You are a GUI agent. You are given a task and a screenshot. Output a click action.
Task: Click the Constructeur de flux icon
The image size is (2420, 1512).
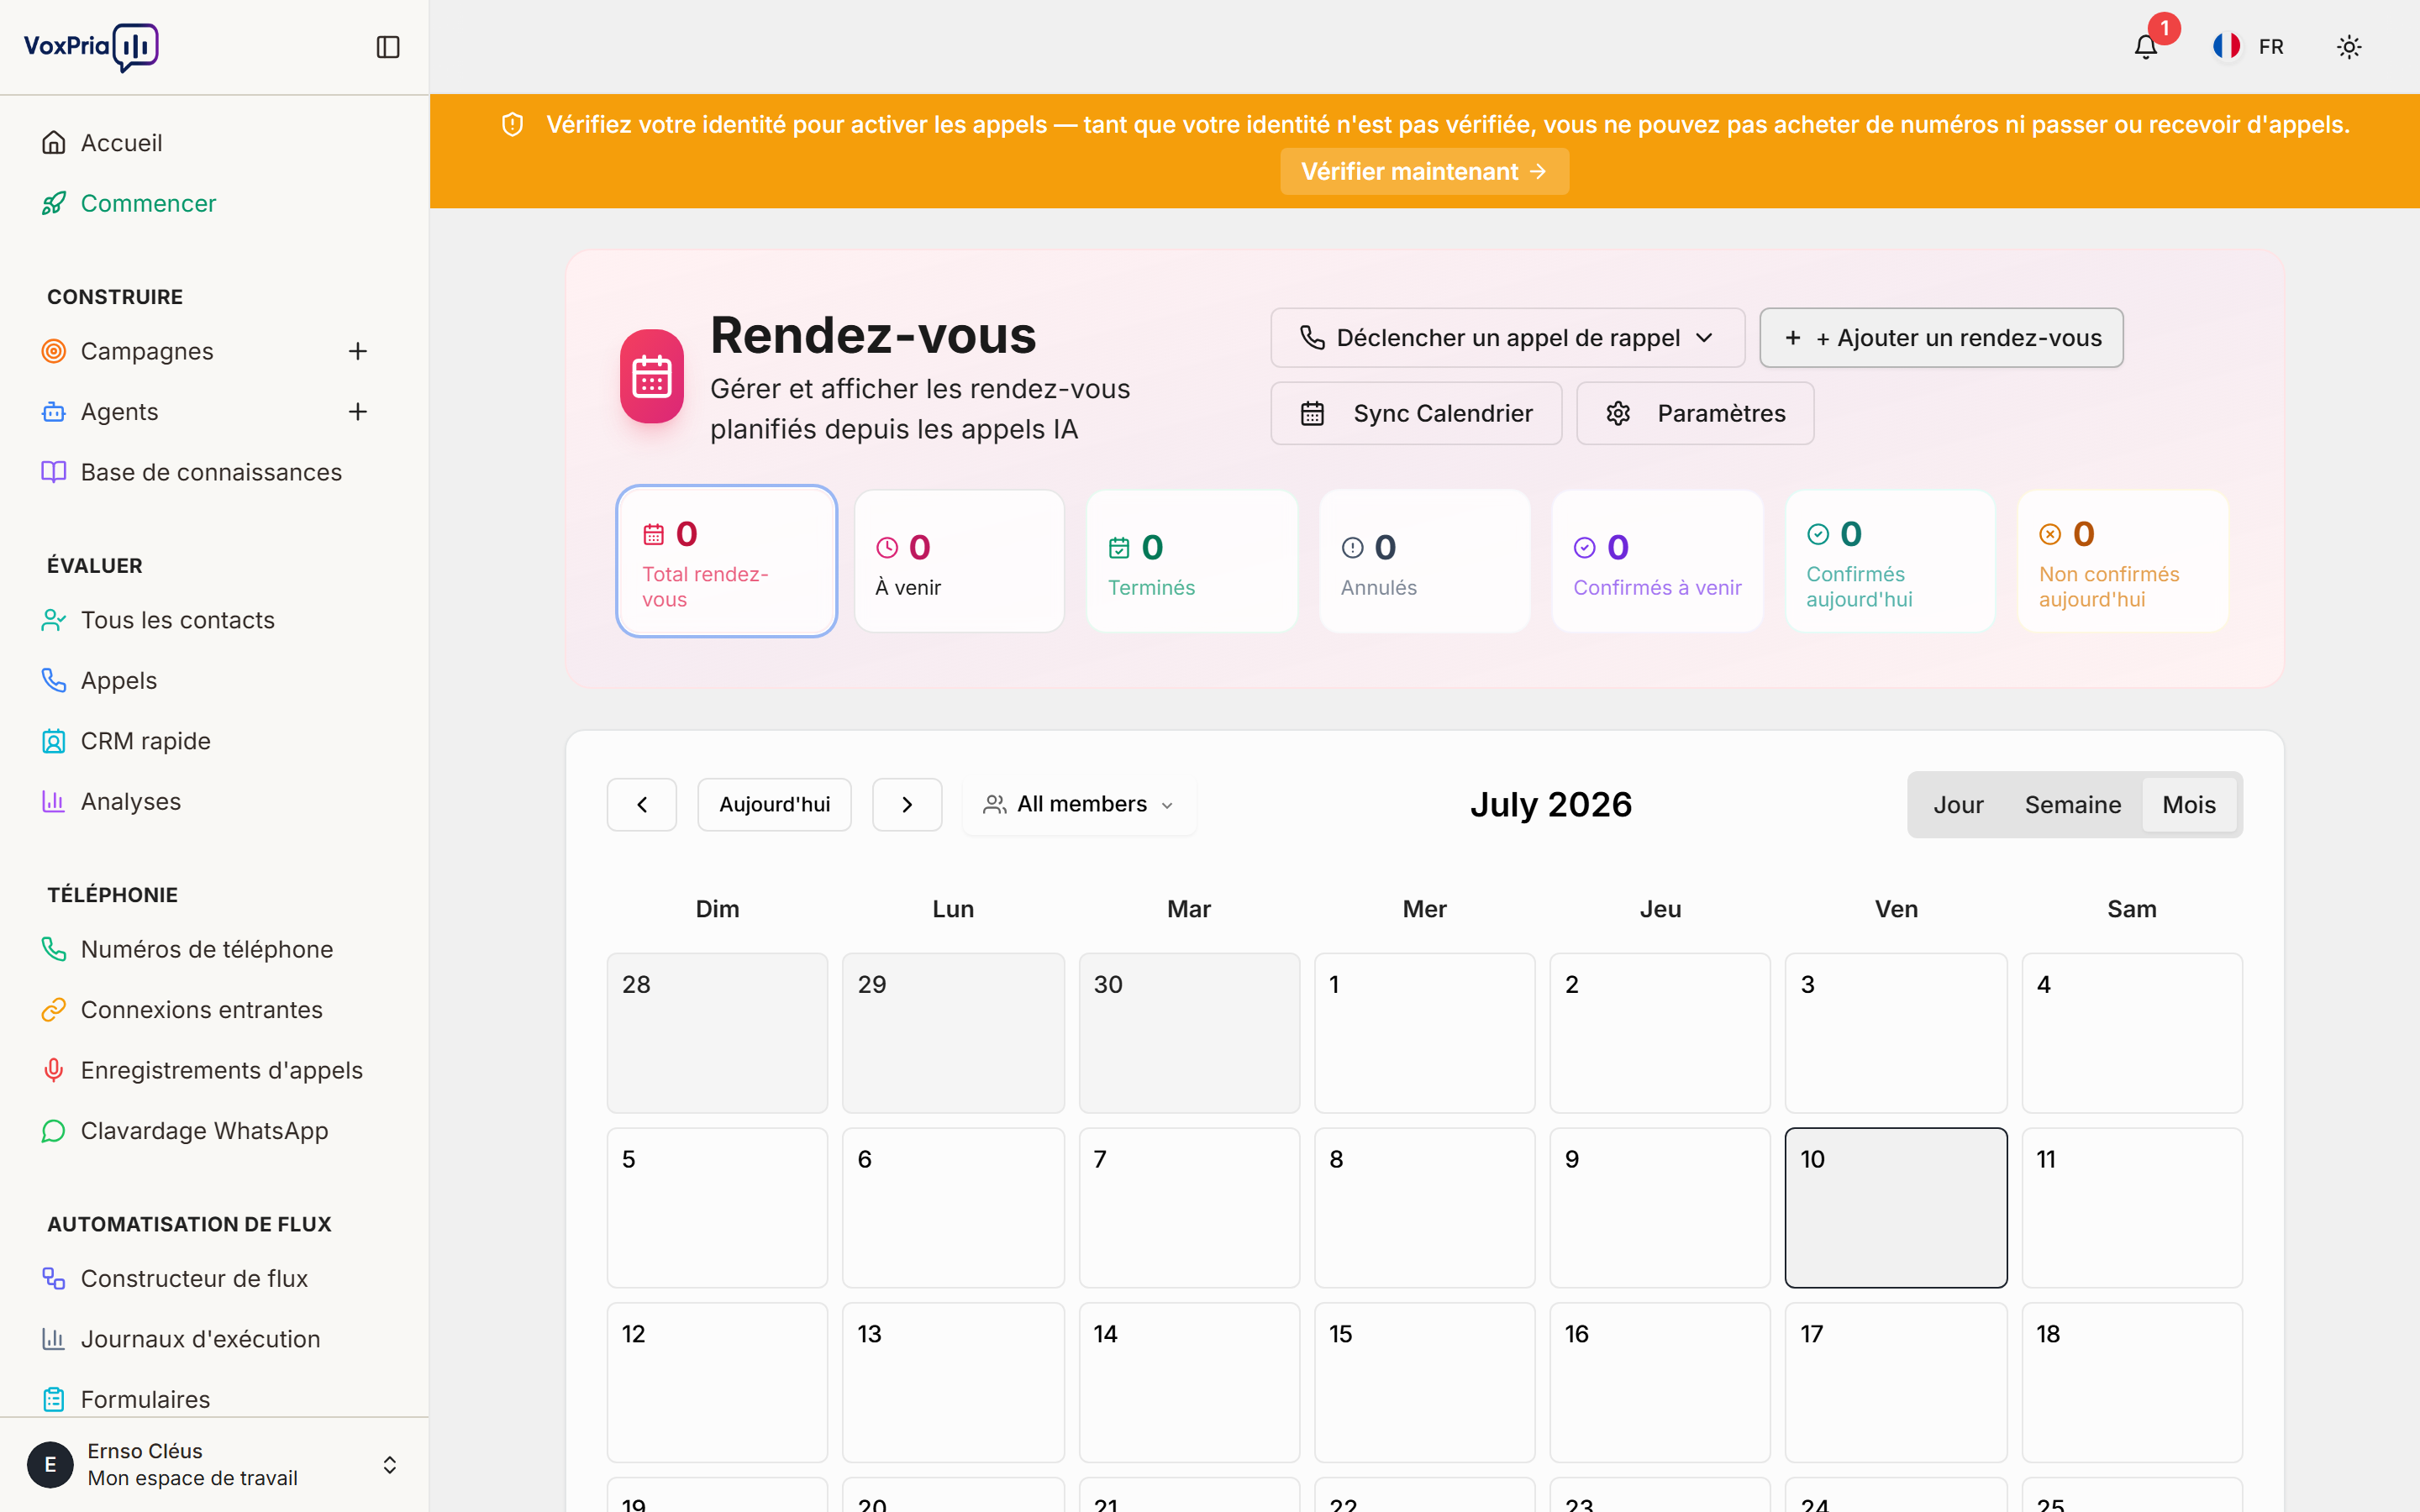[x=54, y=1278]
